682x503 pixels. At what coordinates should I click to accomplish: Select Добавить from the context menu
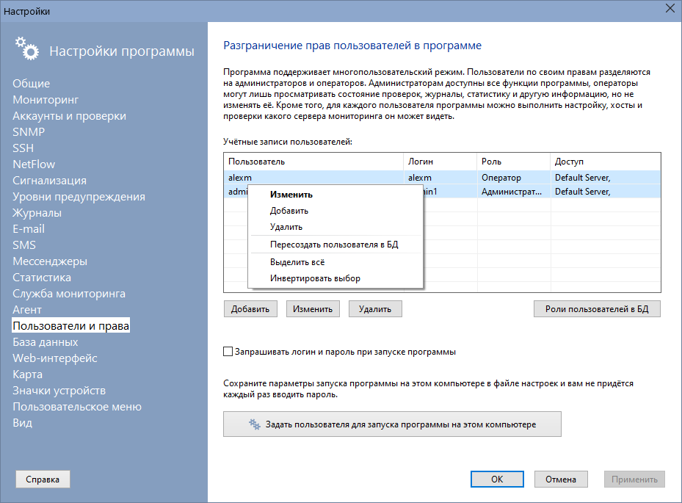click(289, 211)
